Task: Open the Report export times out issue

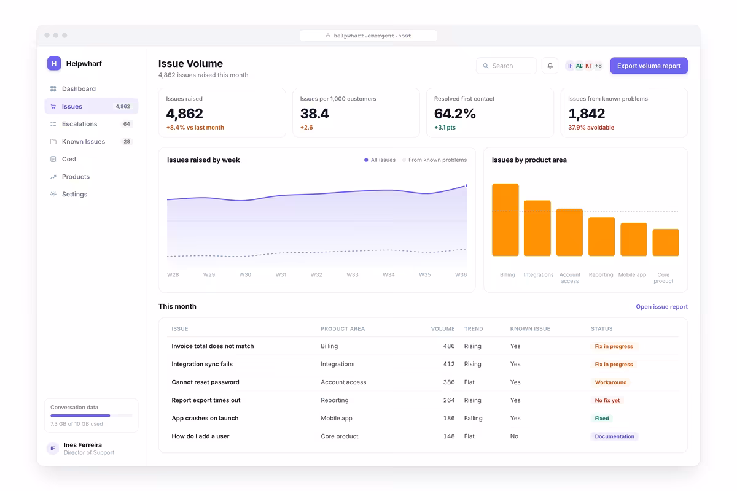Action: (423, 400)
